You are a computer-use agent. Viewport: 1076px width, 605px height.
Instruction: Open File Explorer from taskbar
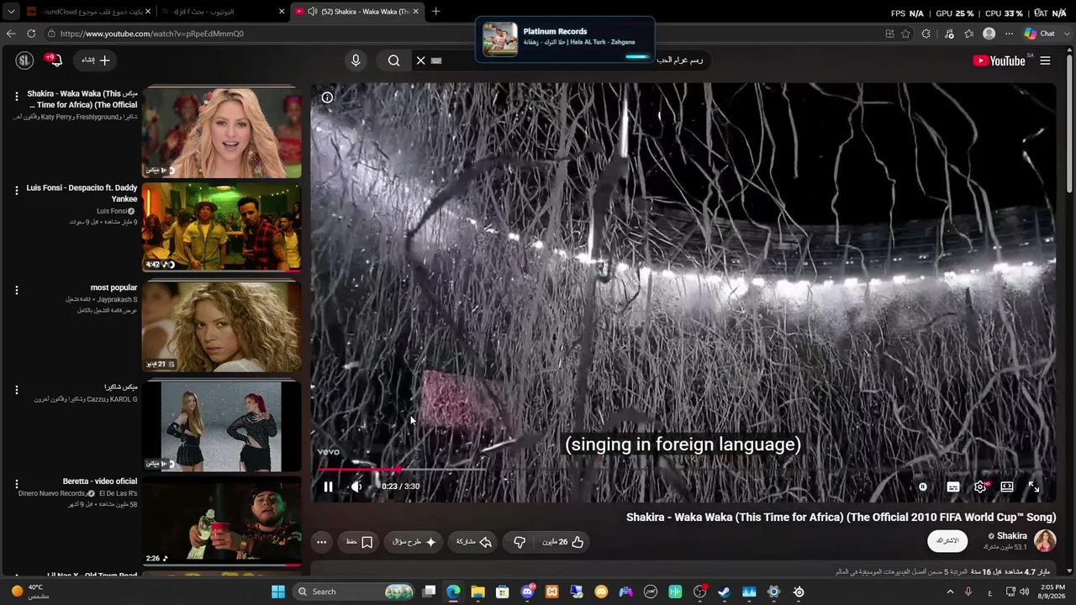pos(477,592)
